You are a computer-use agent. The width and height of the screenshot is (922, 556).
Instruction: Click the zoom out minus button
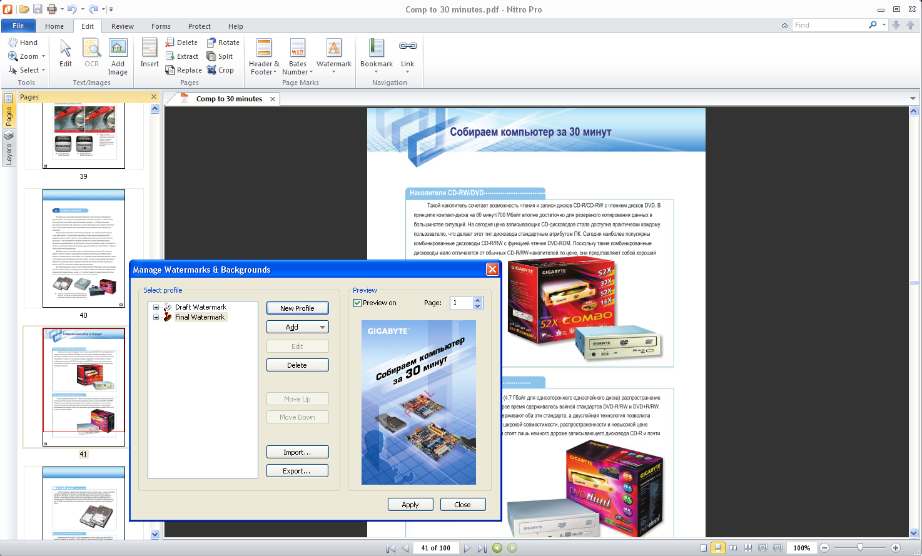coord(824,548)
